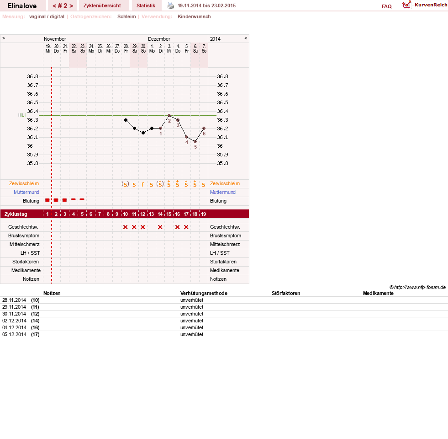Open the Statistik tab
This screenshot has width=448, height=439.
click(x=146, y=5)
